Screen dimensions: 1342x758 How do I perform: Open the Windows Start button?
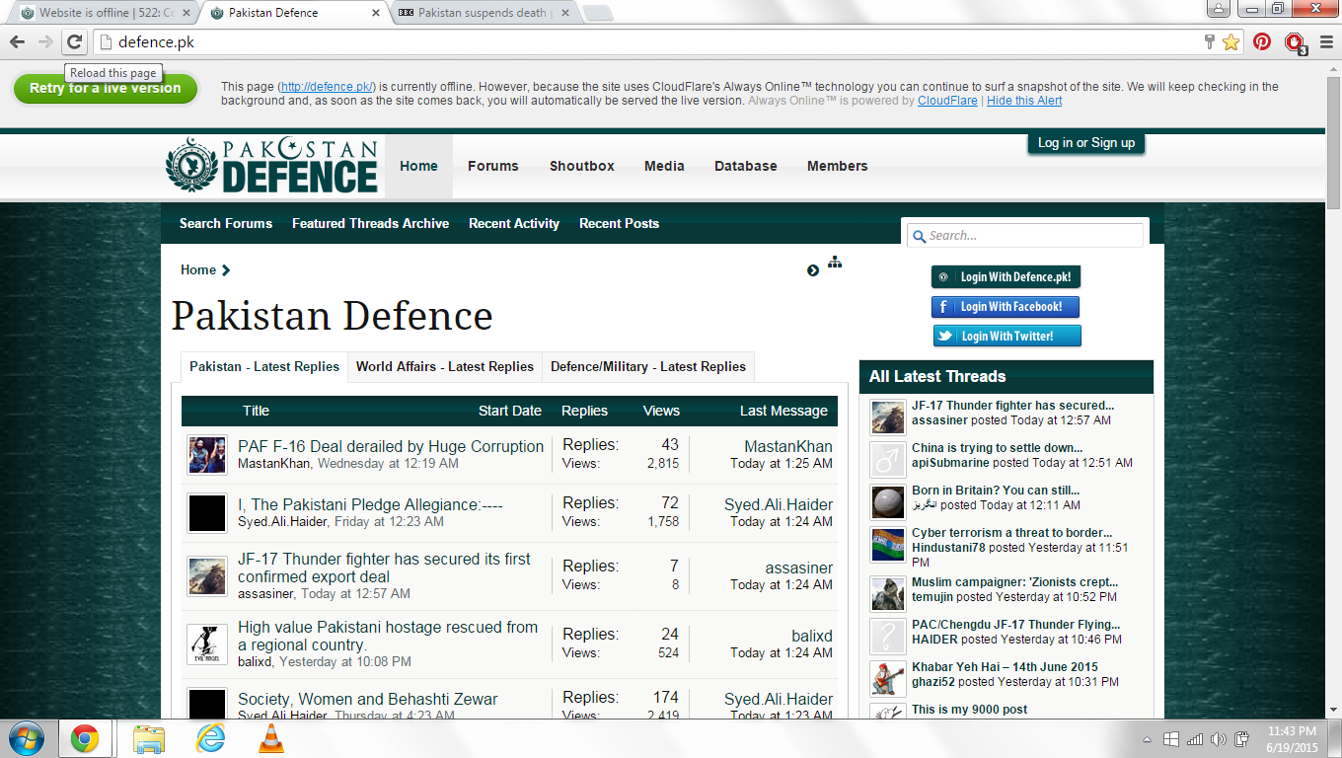tap(25, 738)
